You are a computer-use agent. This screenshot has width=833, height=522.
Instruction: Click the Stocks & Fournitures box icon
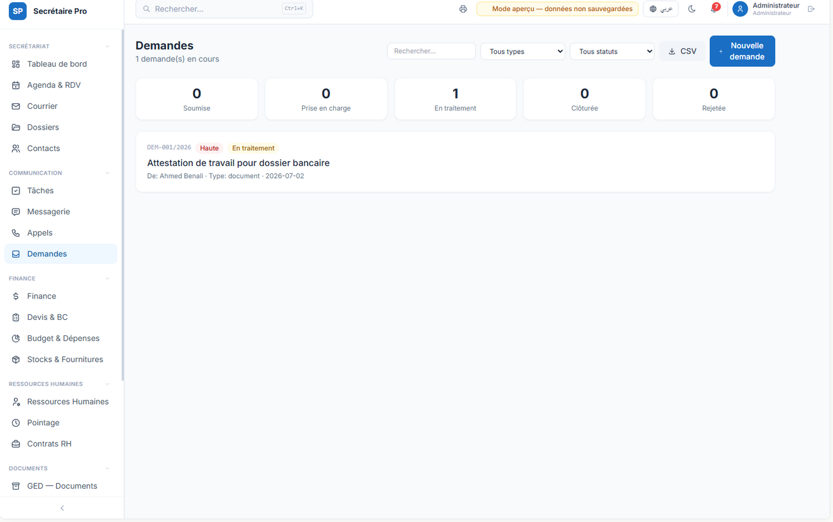(x=16, y=360)
